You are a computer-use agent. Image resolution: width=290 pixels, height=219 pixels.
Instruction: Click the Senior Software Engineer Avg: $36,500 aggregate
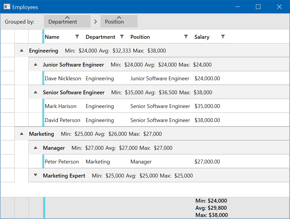(161, 92)
